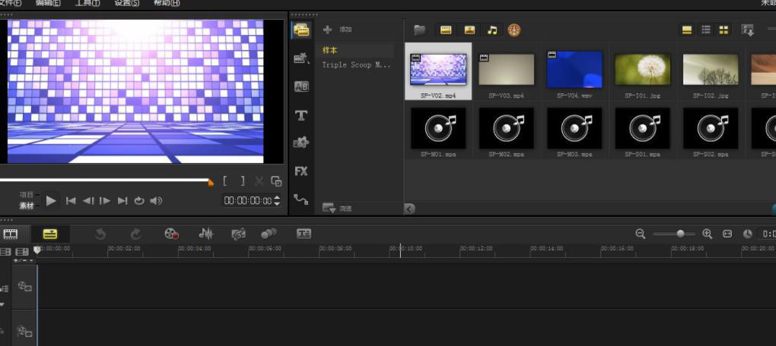Toggle show photos filter in library

[469, 30]
